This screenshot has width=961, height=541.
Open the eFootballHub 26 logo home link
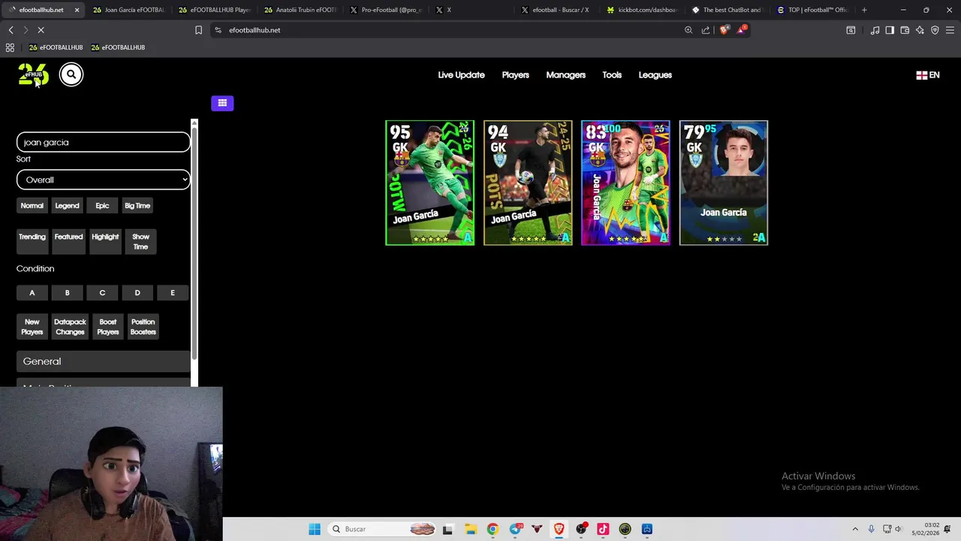[33, 74]
